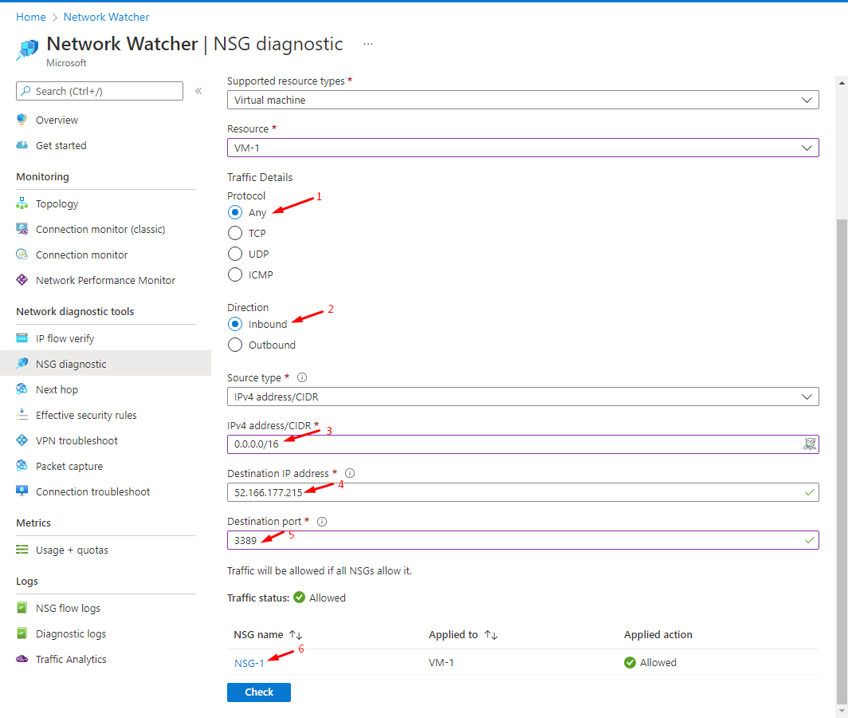Click icon inside IPv4 address/CIDR field
Screen dimensions: 848x718
[810, 444]
